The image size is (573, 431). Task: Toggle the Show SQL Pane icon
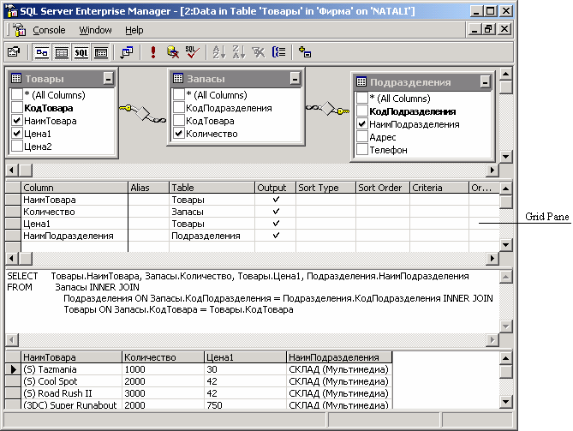(81, 52)
